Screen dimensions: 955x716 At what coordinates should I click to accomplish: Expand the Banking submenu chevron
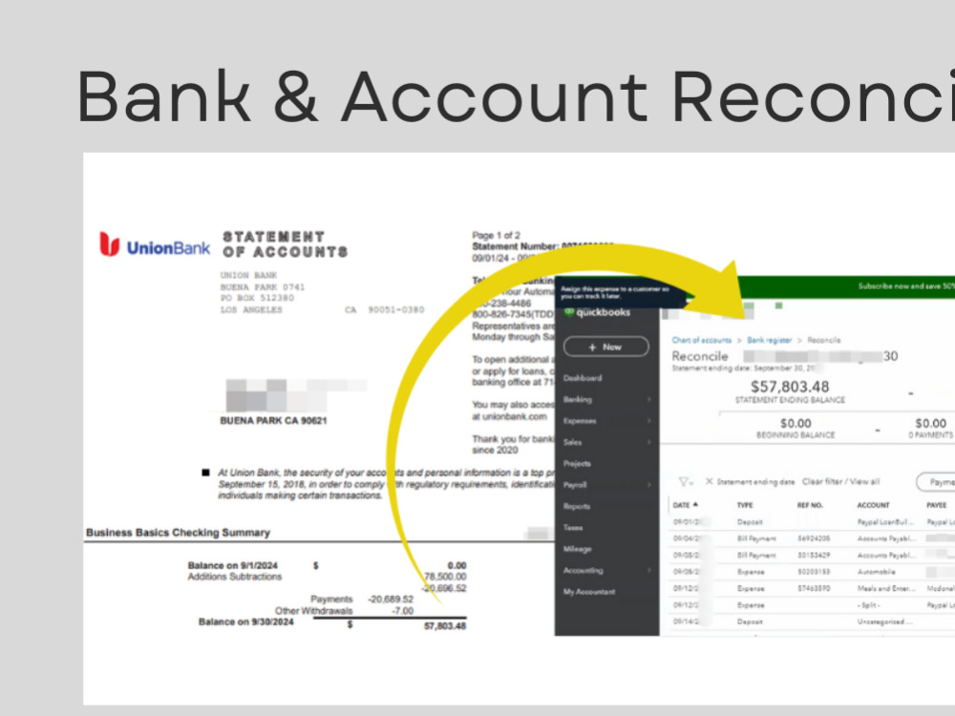point(649,399)
